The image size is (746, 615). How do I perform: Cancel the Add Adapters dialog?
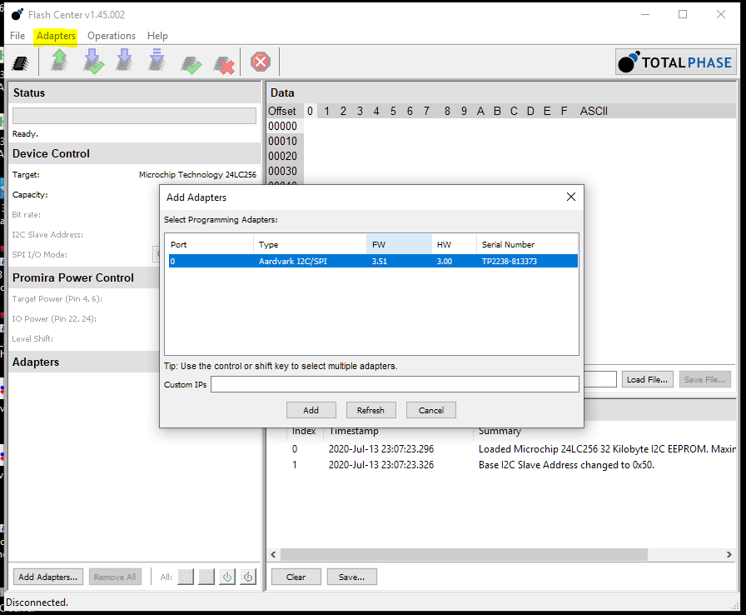coord(431,410)
